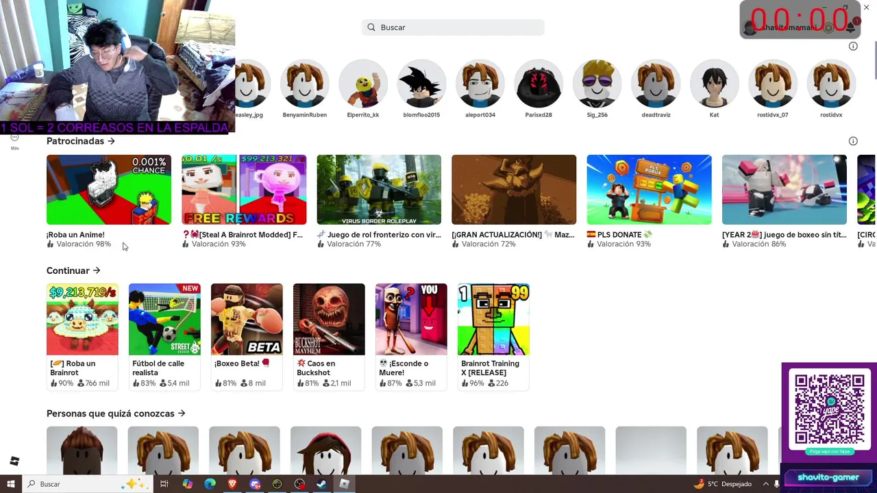Expand the Continuar section arrow
Screen dimensions: 877x493
point(97,270)
